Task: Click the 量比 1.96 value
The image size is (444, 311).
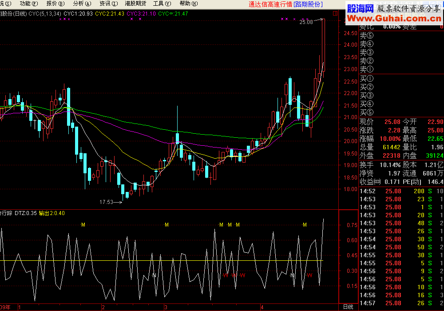Action: (437, 148)
